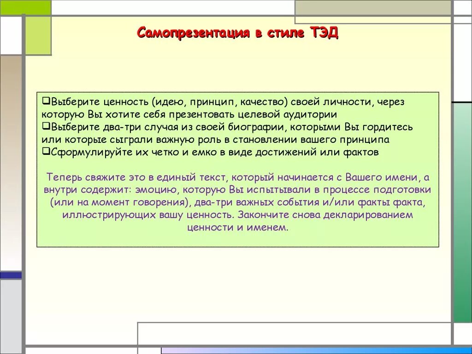Image resolution: width=472 pixels, height=354 pixels.
Task: Click the line 'которую Вы хотите себя презентовать целевой аудитории'
Action: click(189, 115)
